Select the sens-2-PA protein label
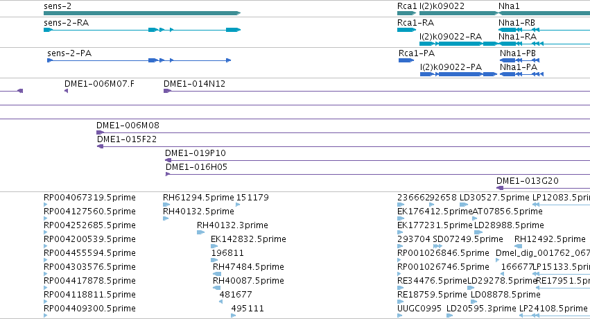The height and width of the screenshot is (319, 590). coord(69,53)
